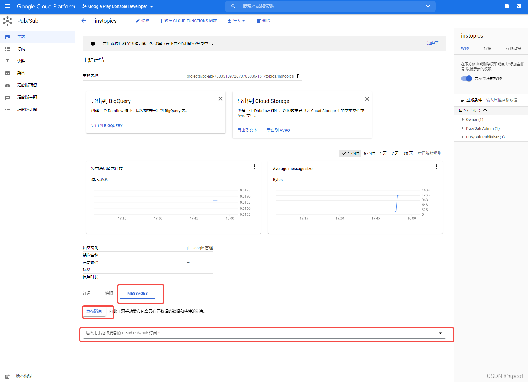This screenshot has width=528, height=382.
Task: Click 重置缩放级别 to reset zoom
Action: coord(430,153)
